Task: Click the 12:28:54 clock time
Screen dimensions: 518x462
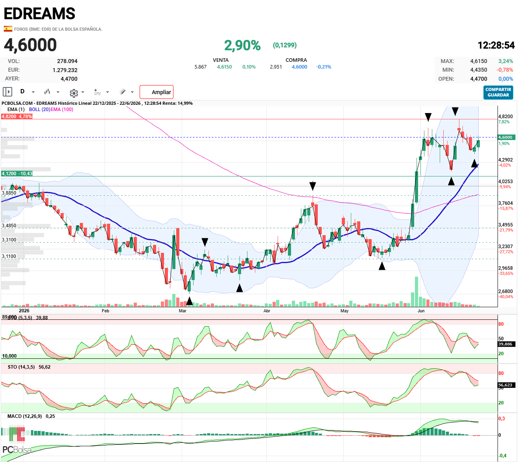Action: point(496,45)
